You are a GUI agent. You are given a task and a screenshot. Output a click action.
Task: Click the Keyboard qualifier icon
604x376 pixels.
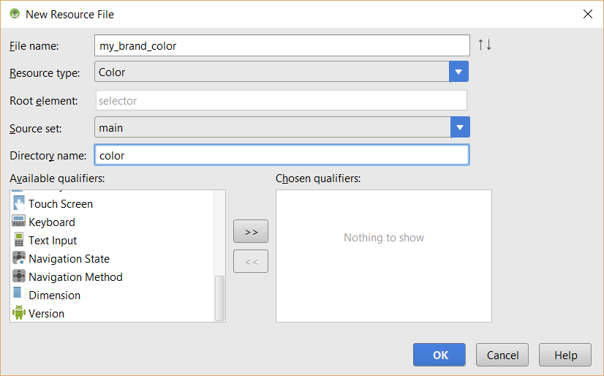pyautogui.click(x=19, y=222)
